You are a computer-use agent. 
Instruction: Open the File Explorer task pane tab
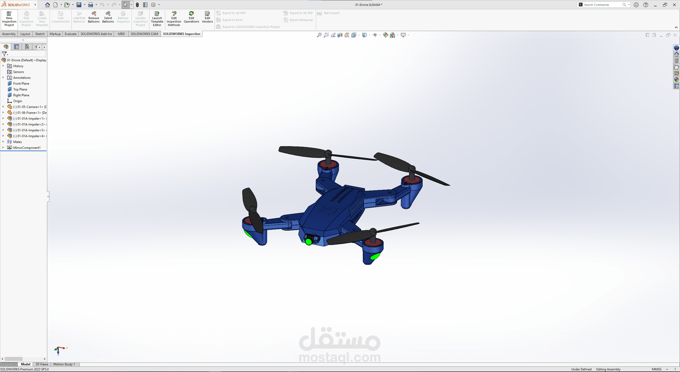(677, 67)
